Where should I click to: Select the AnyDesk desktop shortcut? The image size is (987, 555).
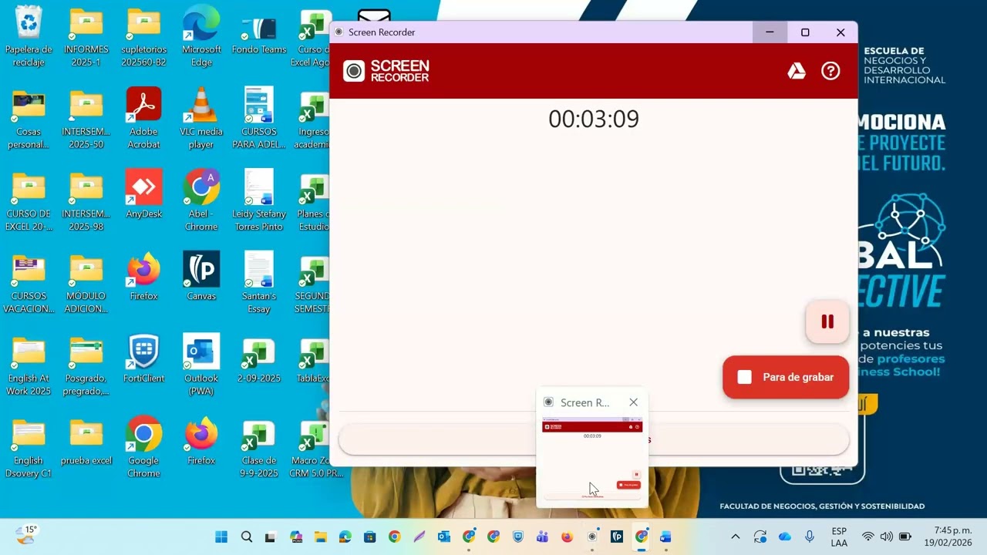(x=143, y=194)
